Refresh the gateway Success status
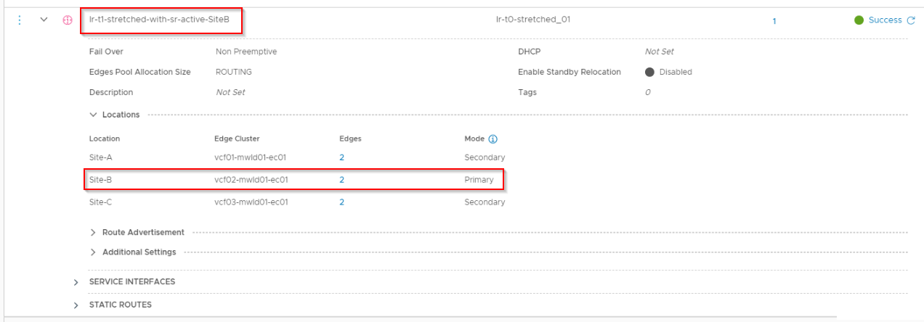The image size is (924, 322). [911, 20]
